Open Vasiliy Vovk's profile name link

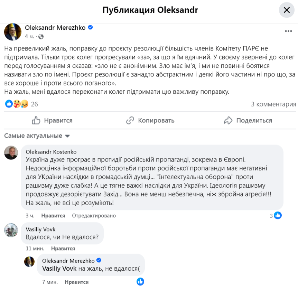(x=41, y=229)
